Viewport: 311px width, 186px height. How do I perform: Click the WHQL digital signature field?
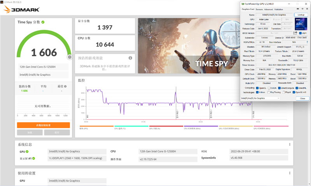[x=299, y=70]
